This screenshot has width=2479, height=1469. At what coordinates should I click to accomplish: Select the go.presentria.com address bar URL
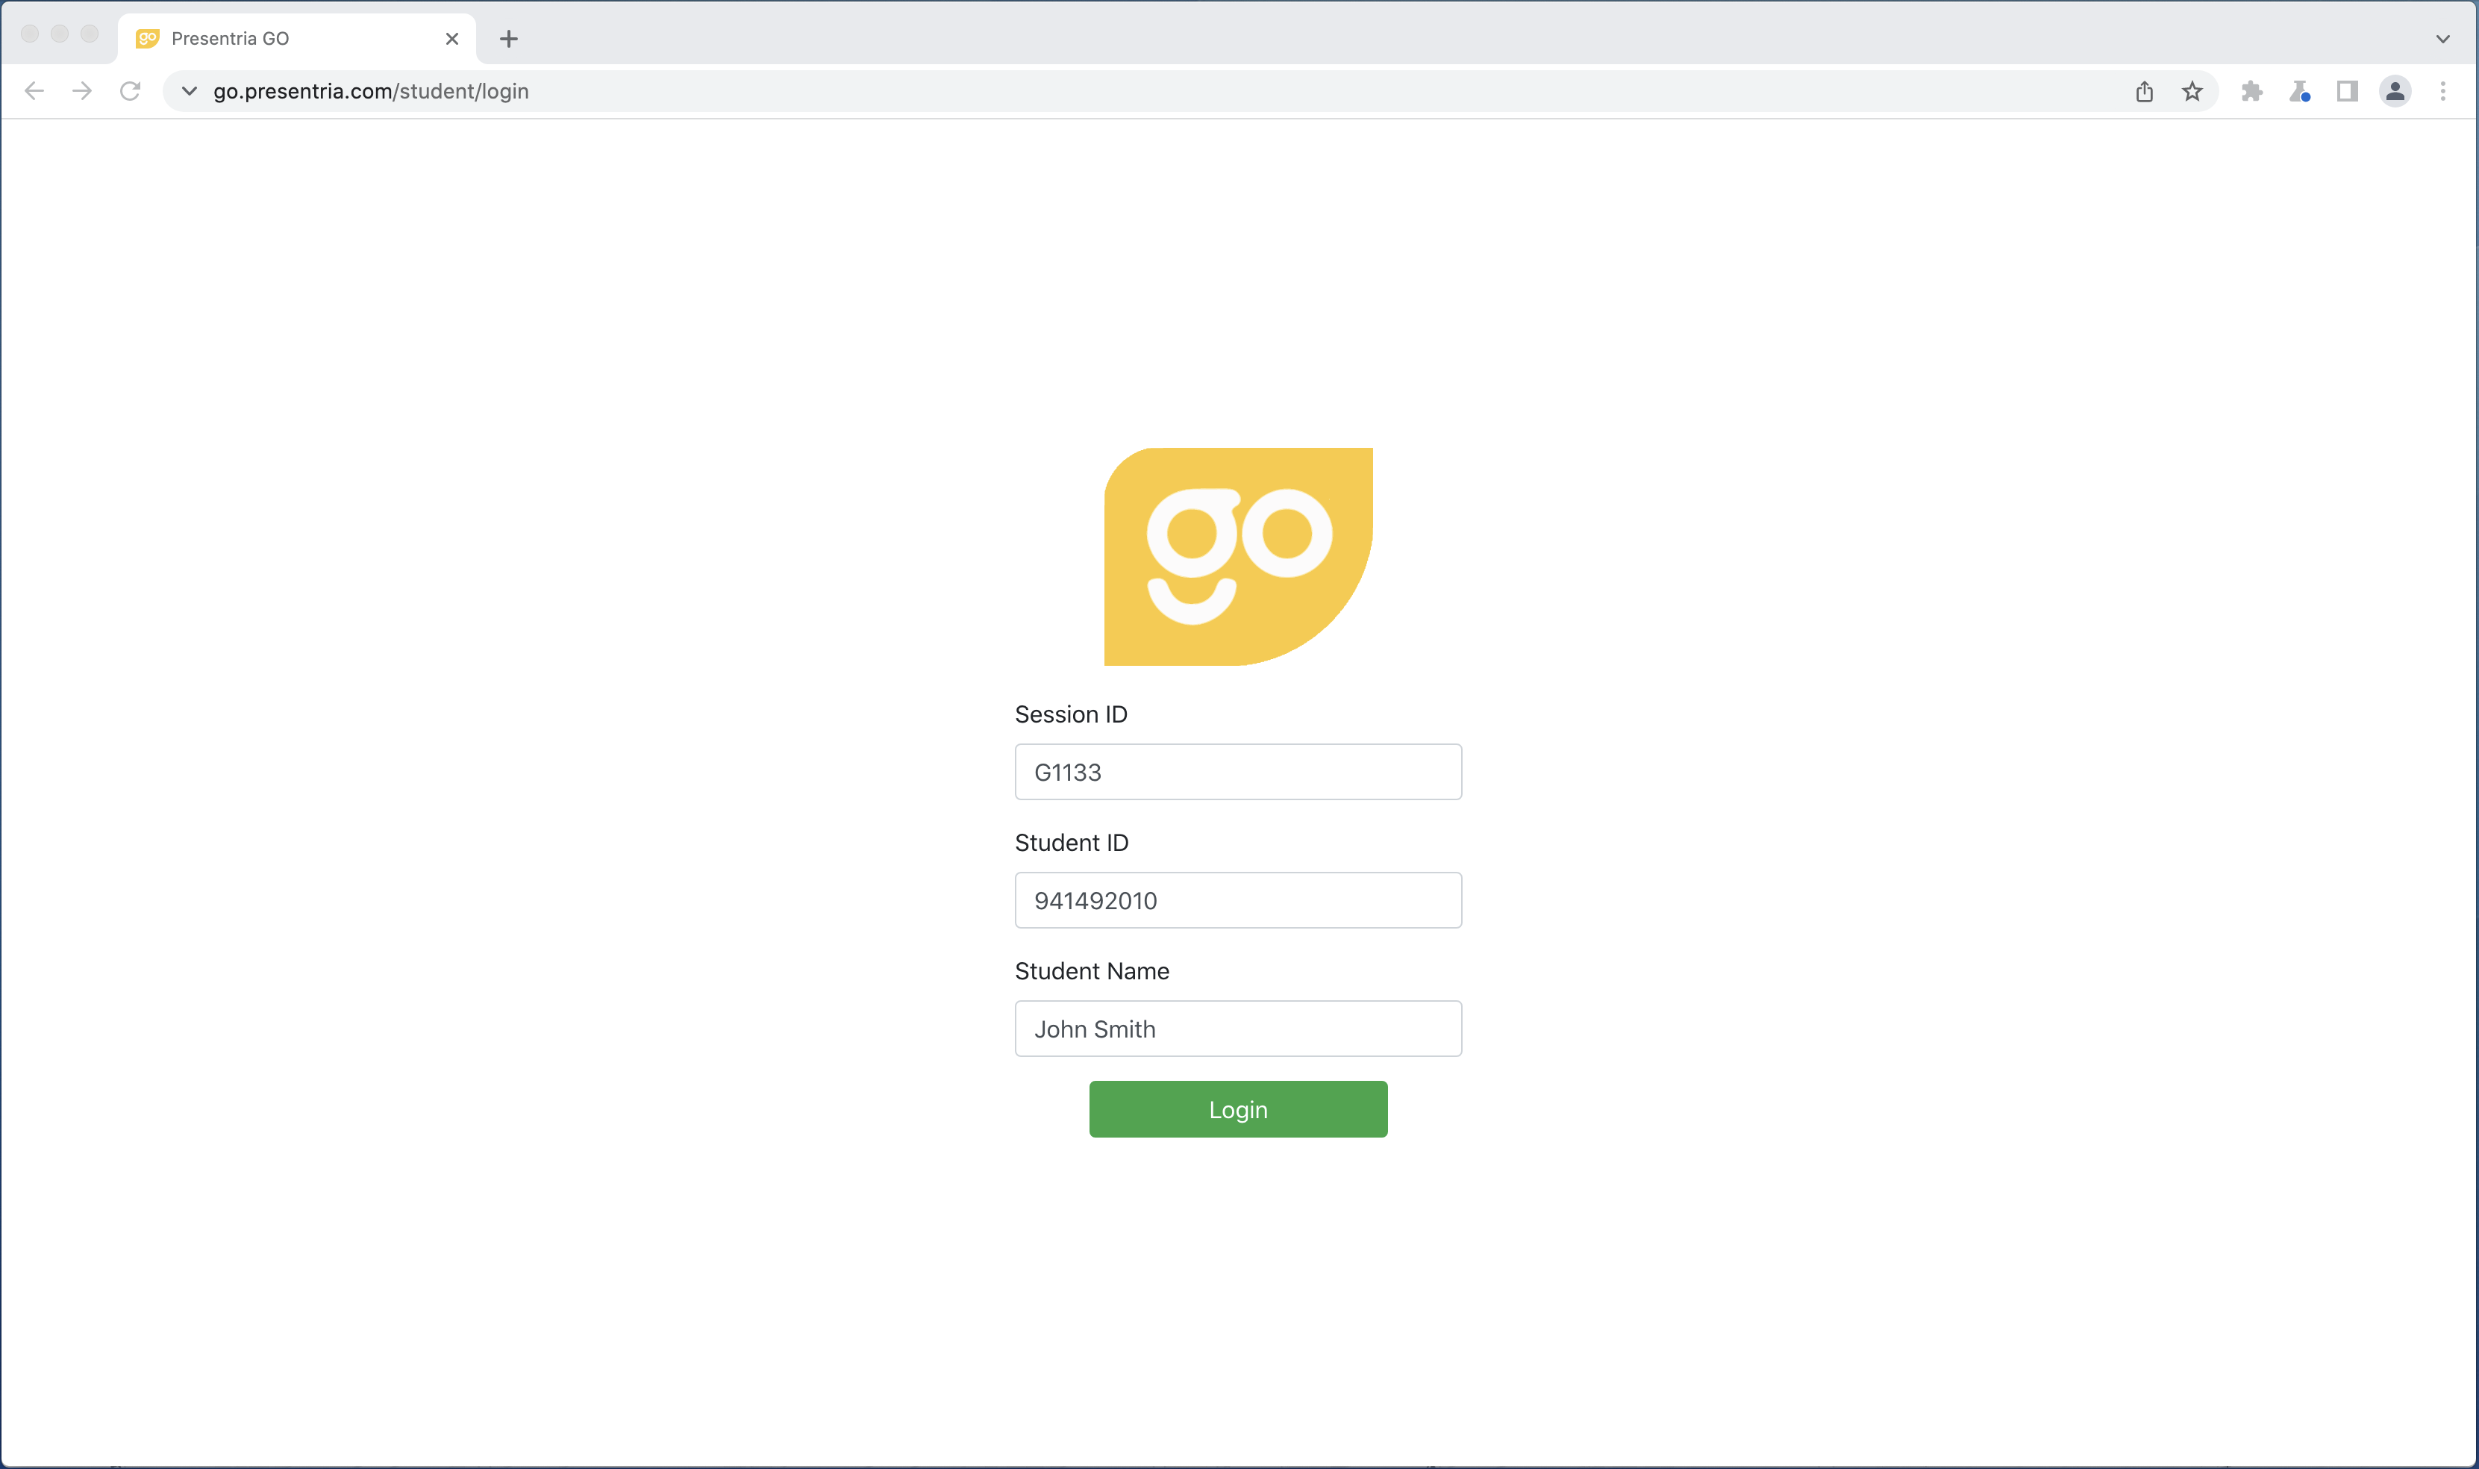tap(371, 91)
